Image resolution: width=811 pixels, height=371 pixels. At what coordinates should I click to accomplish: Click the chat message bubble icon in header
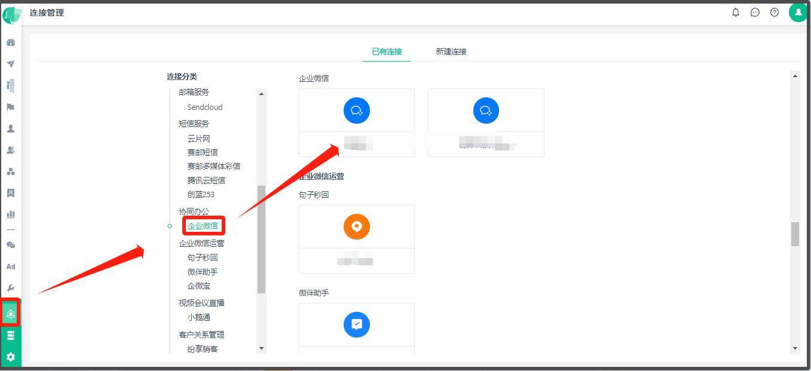(x=755, y=13)
